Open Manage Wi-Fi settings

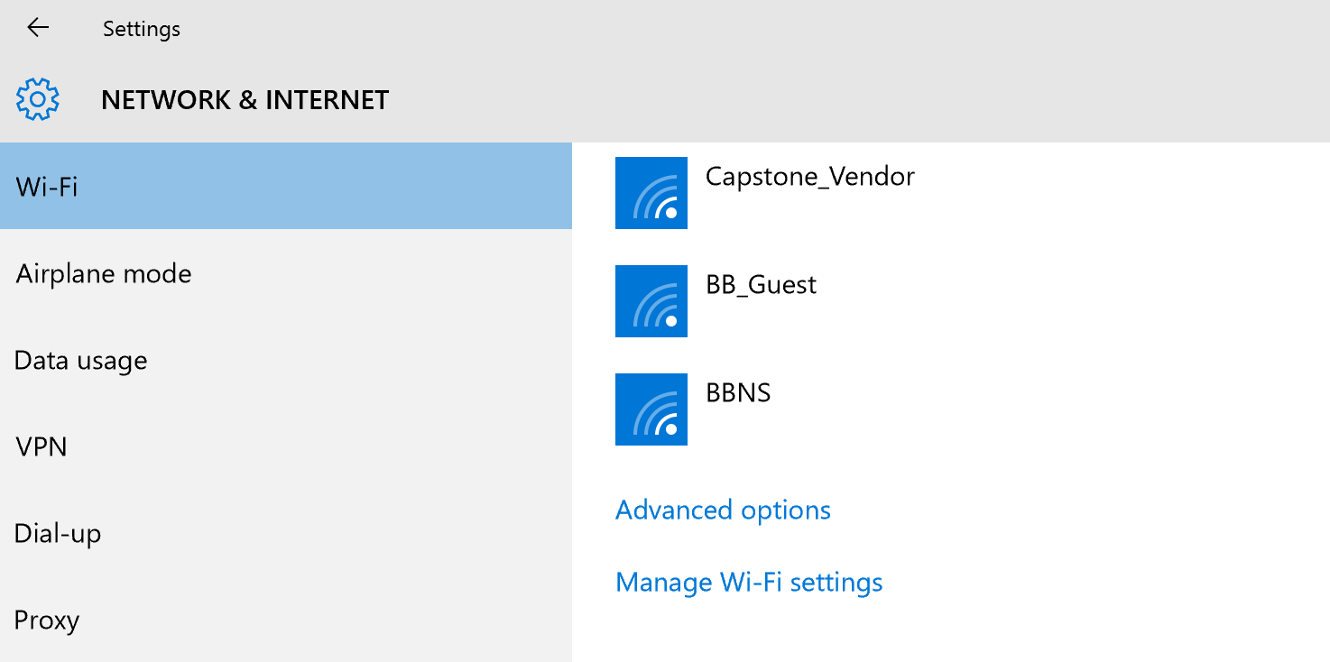click(x=748, y=582)
